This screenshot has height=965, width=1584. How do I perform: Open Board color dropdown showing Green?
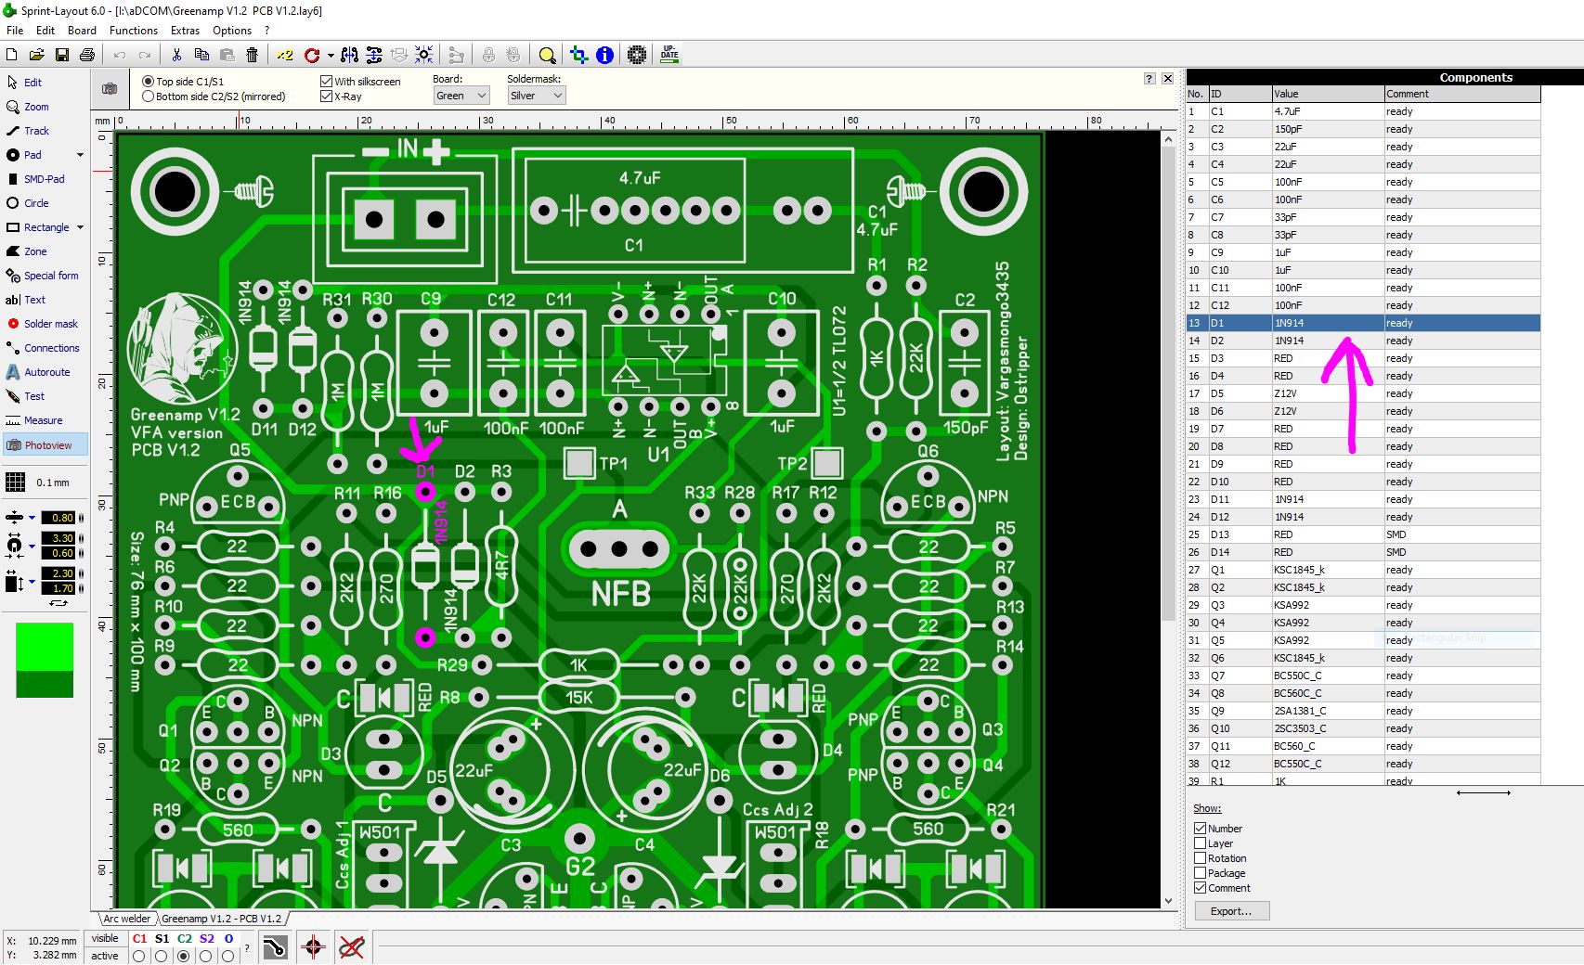(461, 96)
